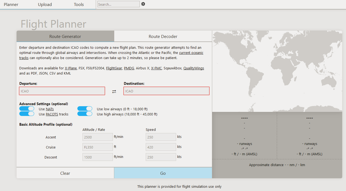
Task: Click the Destination ICAO input field
Action: click(x=167, y=91)
